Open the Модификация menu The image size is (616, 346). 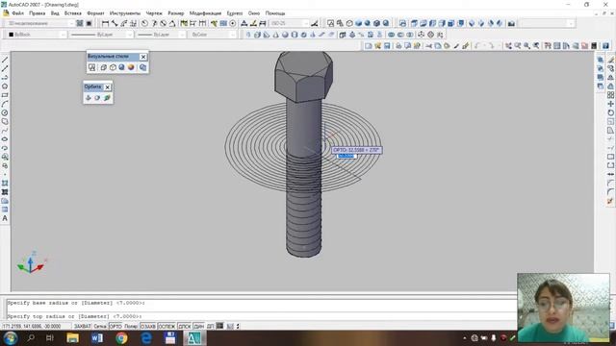click(x=205, y=13)
